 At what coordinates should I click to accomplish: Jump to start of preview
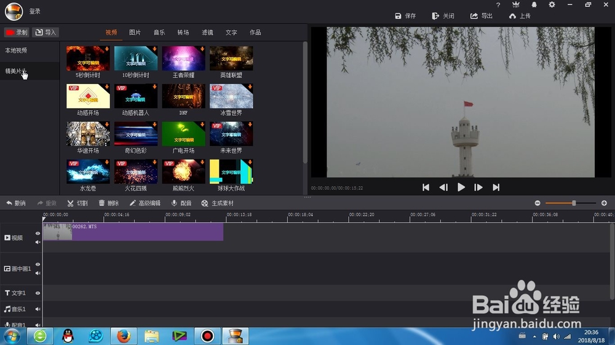click(426, 188)
